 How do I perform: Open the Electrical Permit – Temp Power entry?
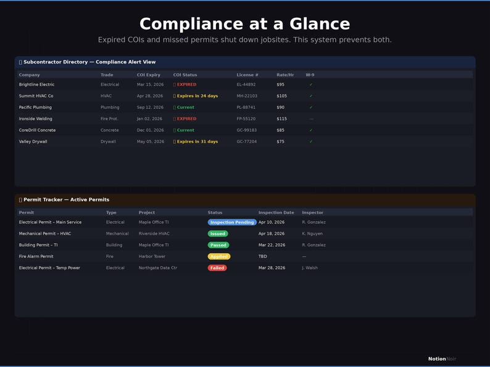click(x=49, y=268)
